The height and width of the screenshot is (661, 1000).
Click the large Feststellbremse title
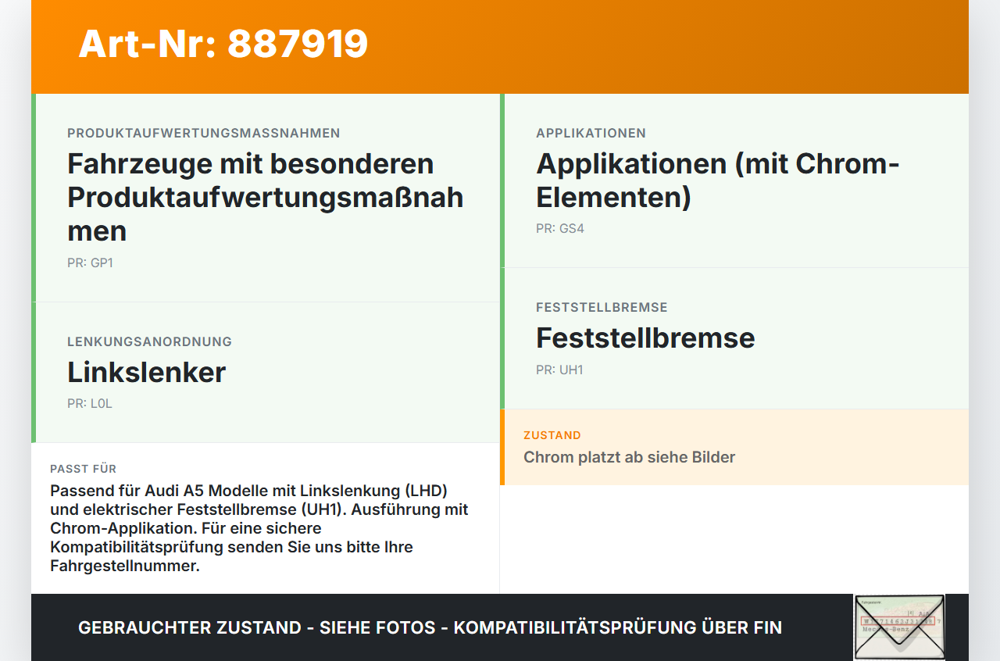point(645,338)
